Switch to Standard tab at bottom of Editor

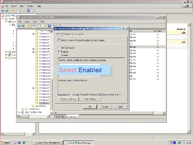[73, 117]
